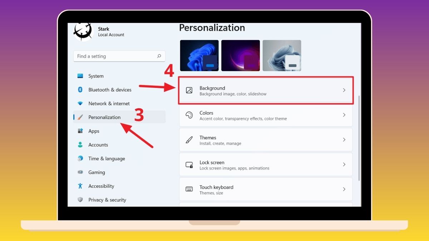Open the Background row title
Screen dimensions: 429x241
click(212, 88)
